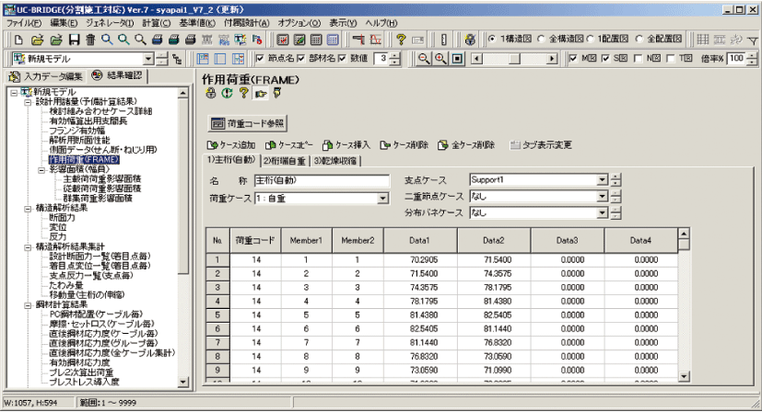The width and height of the screenshot is (762, 412).
Task: Click the question mark icon under 作用荷重(FRAME)
Action: coord(243,93)
